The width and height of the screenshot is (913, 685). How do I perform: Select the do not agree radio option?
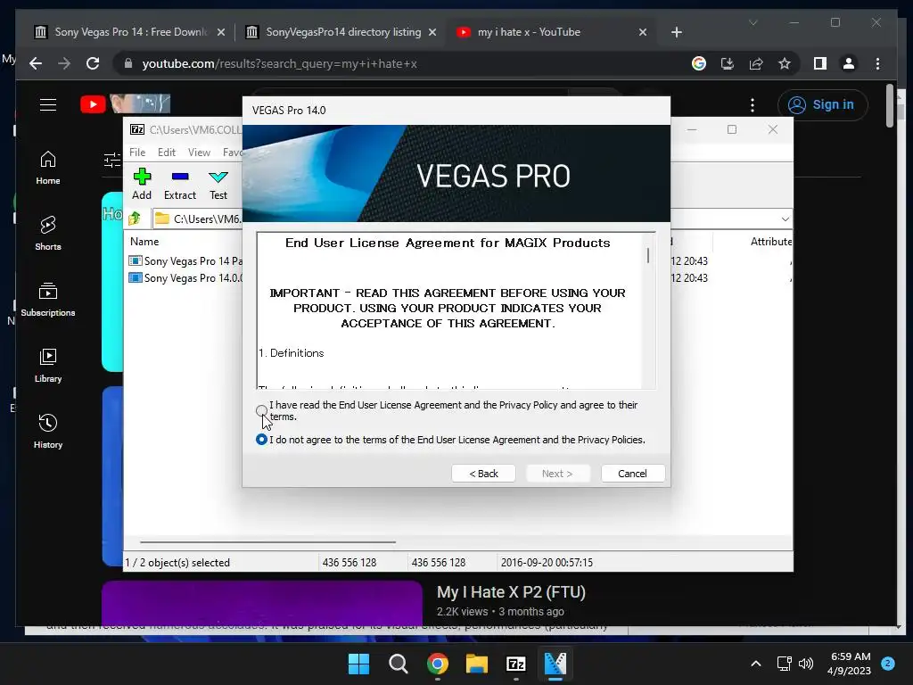tap(261, 439)
